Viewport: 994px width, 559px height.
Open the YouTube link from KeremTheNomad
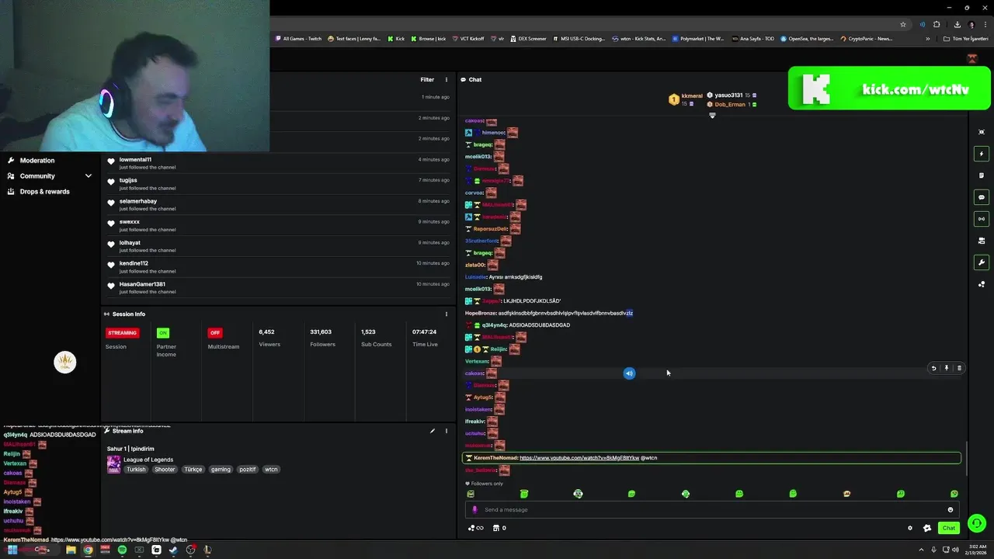click(579, 458)
